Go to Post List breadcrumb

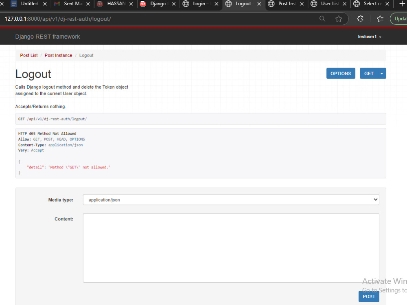29,55
